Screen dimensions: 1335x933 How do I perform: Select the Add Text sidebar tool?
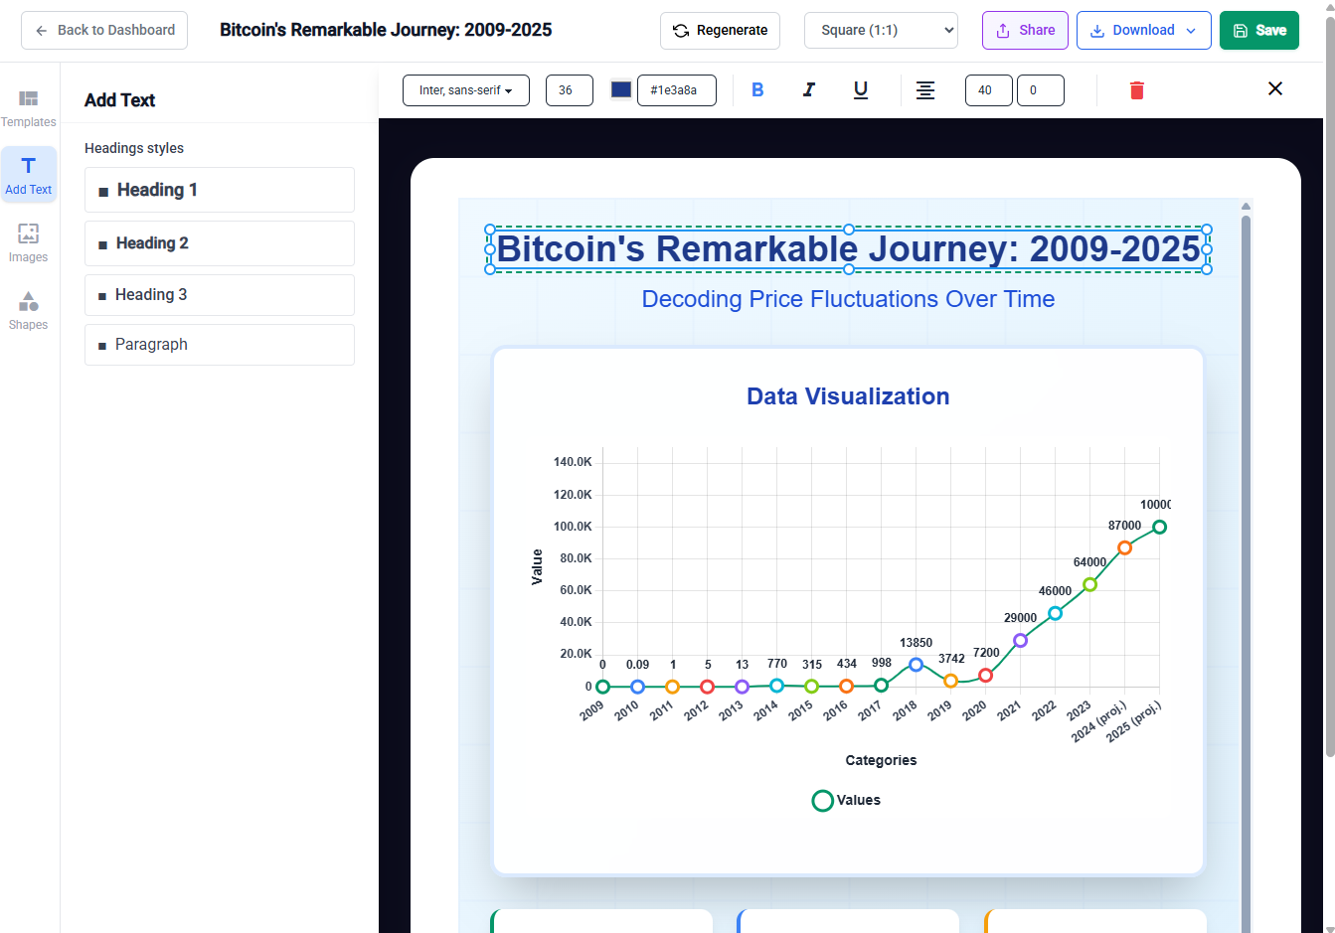tap(28, 175)
